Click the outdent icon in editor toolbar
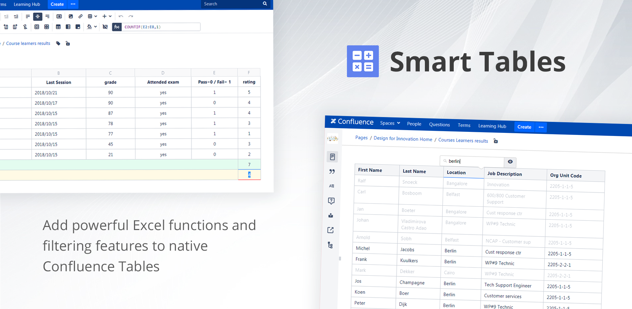This screenshot has height=309, width=632. point(6,16)
